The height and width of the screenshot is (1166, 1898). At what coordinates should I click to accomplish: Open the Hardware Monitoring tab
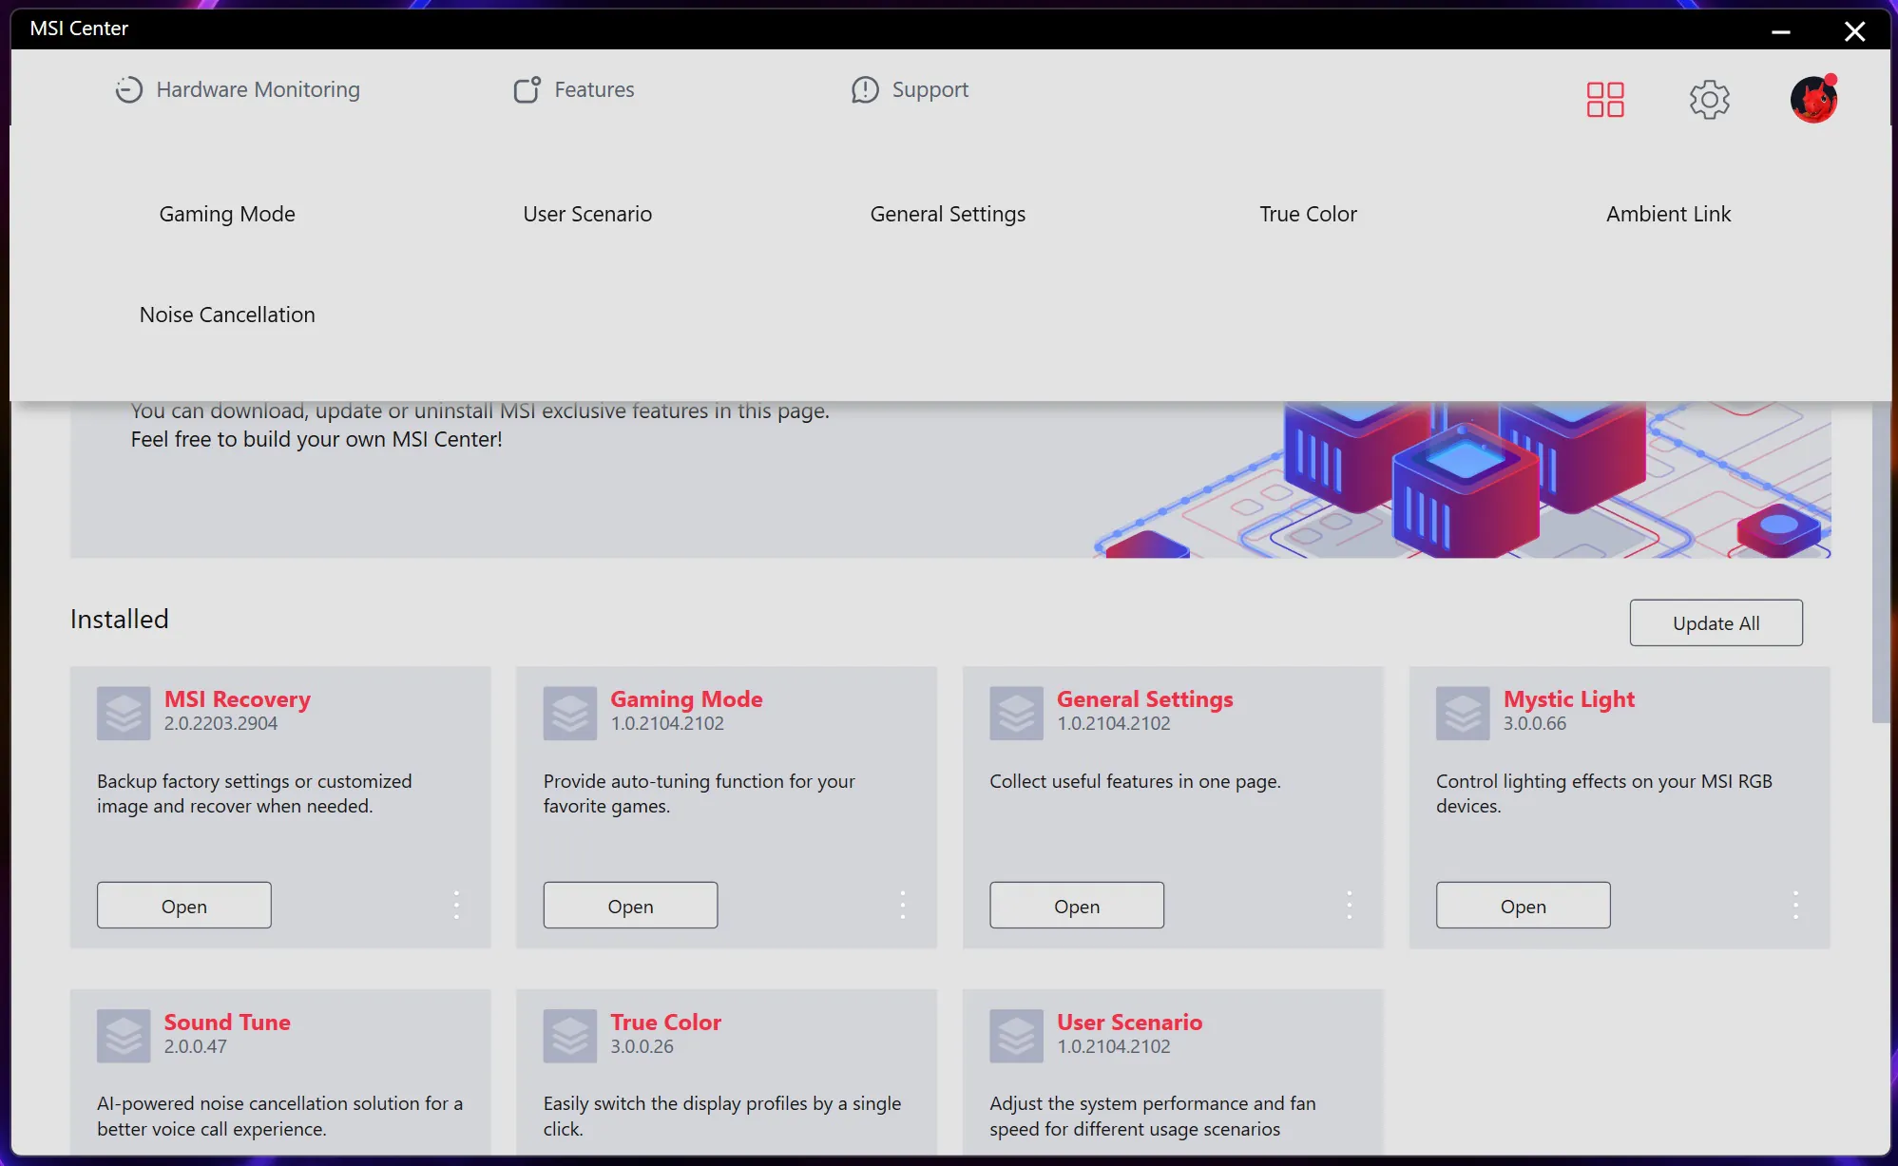point(237,89)
